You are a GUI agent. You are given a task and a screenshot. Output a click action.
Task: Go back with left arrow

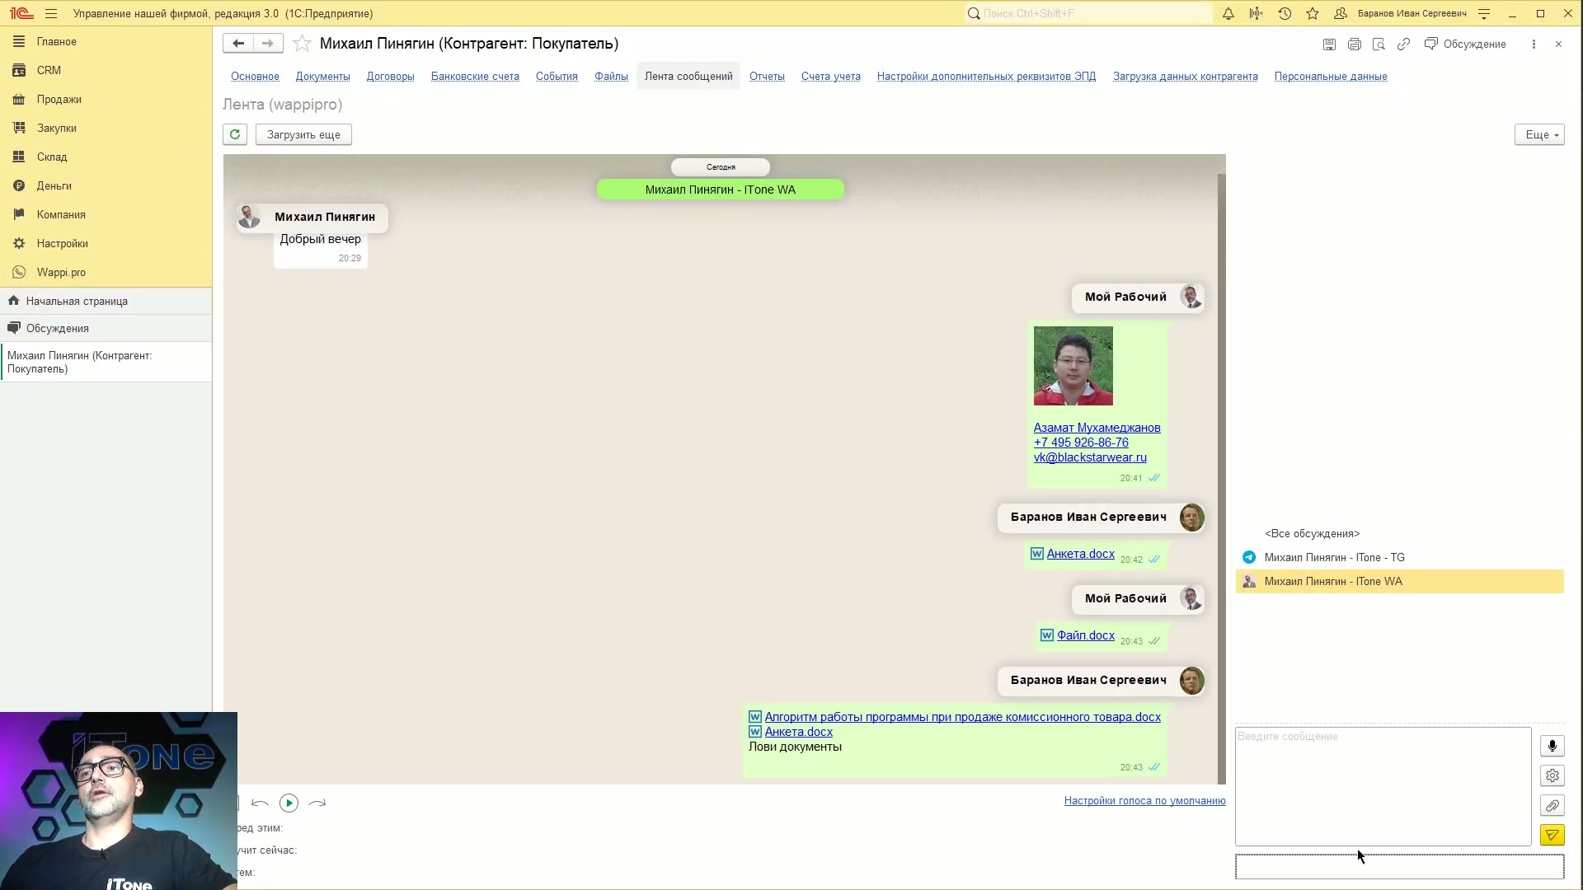click(238, 43)
